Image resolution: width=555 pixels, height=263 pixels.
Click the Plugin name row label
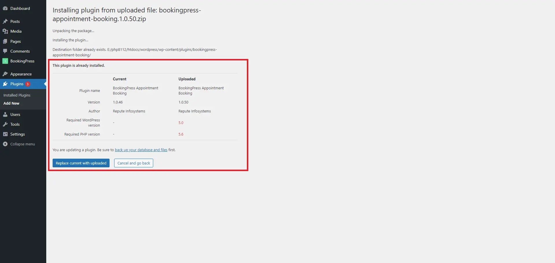pos(90,90)
